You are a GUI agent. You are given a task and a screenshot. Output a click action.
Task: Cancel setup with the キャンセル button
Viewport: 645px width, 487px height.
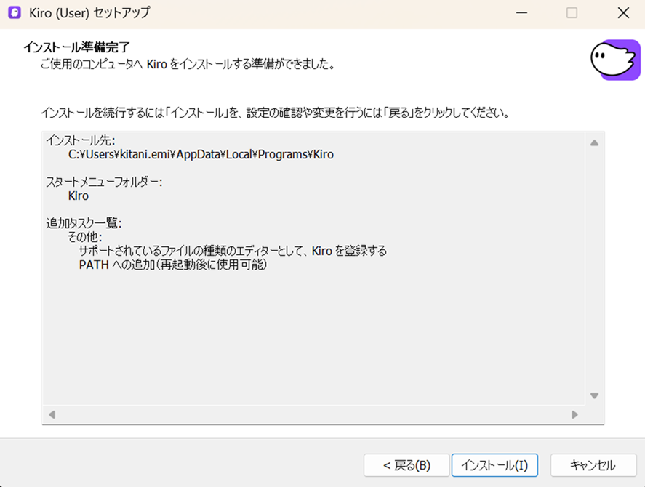pyautogui.click(x=593, y=465)
